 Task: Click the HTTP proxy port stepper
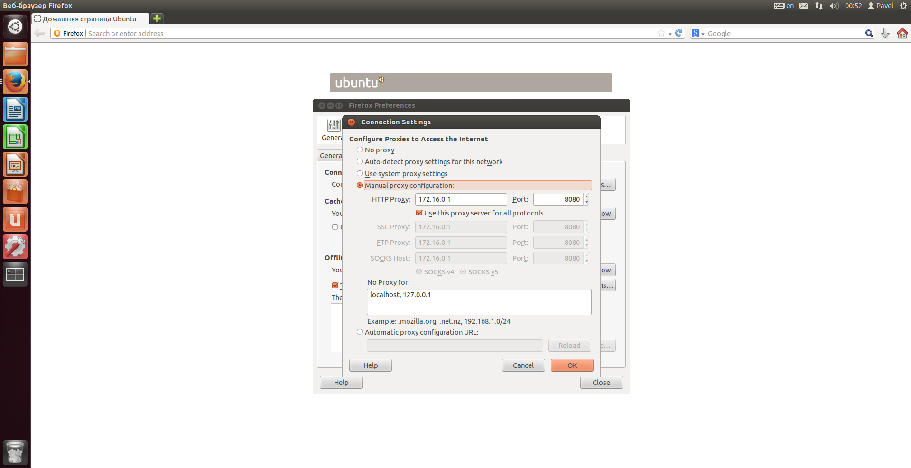click(x=587, y=199)
